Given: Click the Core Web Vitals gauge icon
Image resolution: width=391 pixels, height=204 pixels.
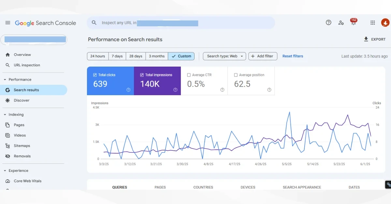Looking at the screenshot, I should pos(7,181).
